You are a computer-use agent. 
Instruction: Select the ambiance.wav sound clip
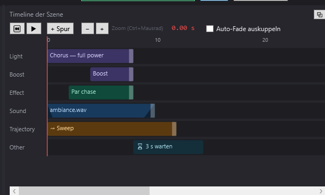tap(101, 110)
